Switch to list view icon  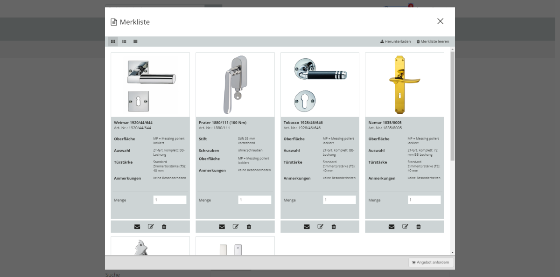click(x=124, y=42)
